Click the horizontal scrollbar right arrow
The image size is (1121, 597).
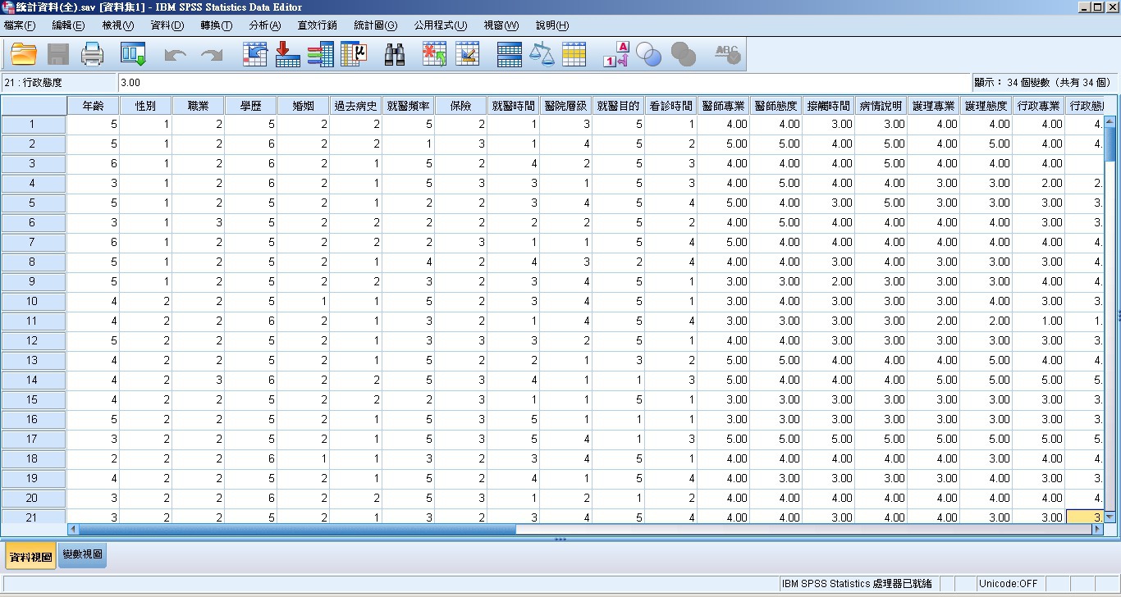1097,530
